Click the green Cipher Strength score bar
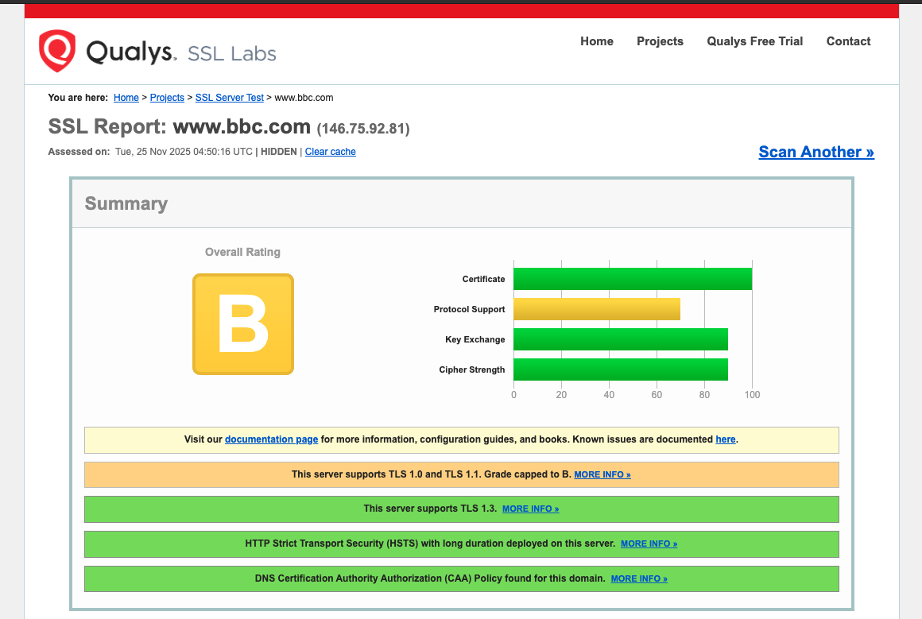 pyautogui.click(x=621, y=369)
